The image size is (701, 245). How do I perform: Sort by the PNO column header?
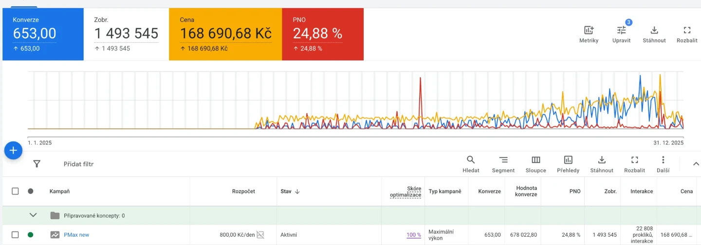click(x=575, y=192)
